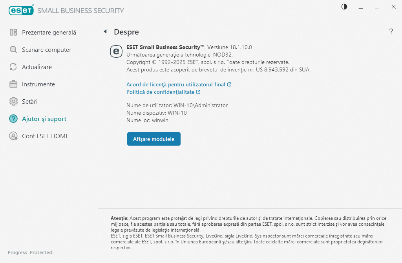Image resolution: width=402 pixels, height=263 pixels.
Task: Open the Setări section
Action: tap(30, 102)
